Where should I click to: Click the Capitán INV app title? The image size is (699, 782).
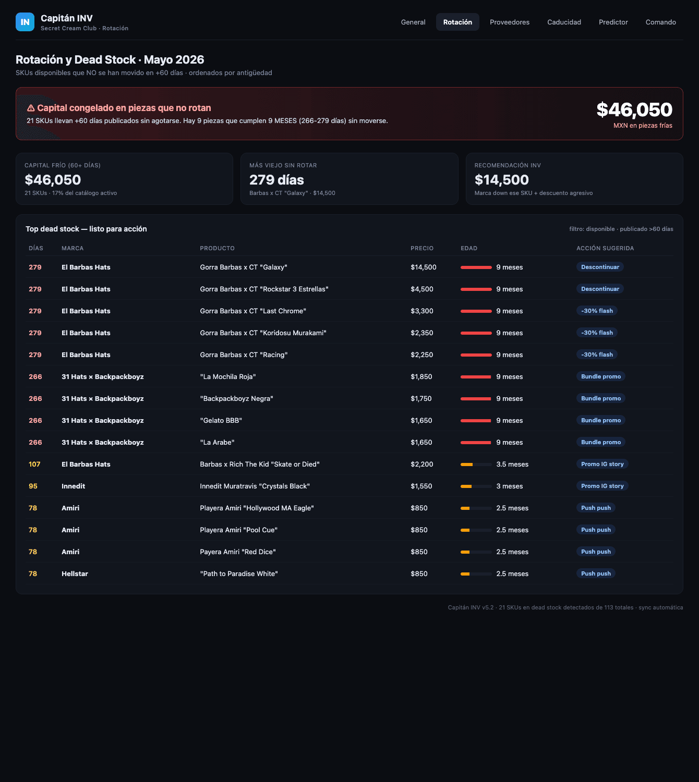pyautogui.click(x=67, y=18)
